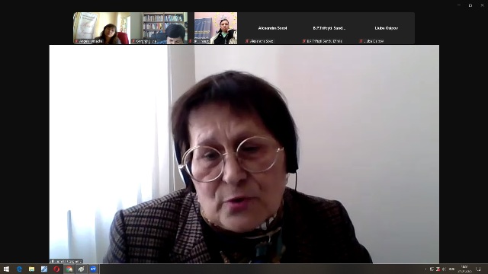
Task: Click the taskbar icon left of Opera
Action: pos(44,269)
